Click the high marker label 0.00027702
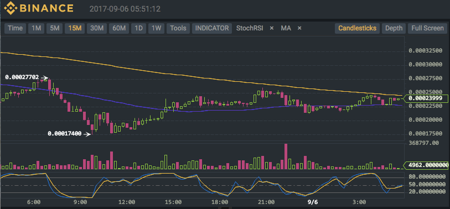This screenshot has width=450, height=209. (x=22, y=77)
